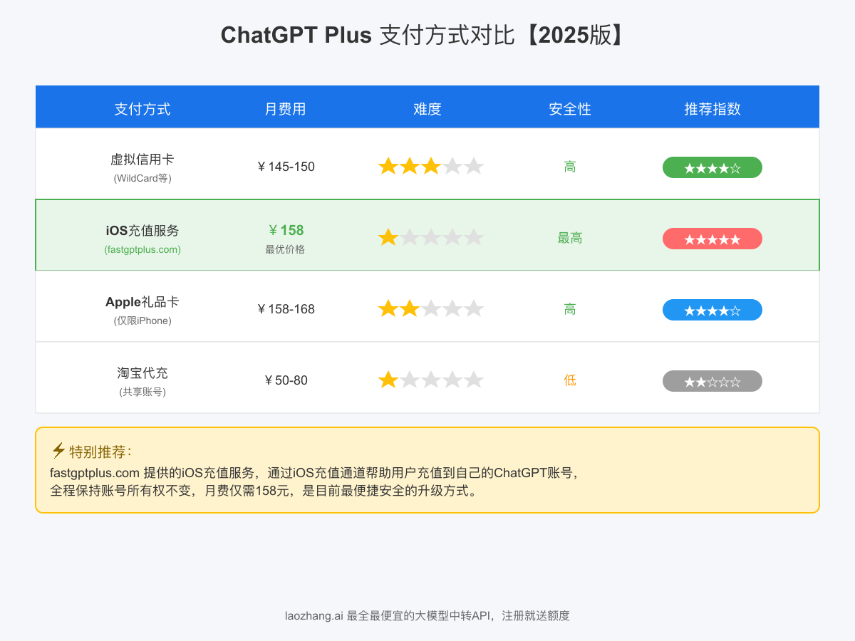Image resolution: width=855 pixels, height=641 pixels.
Task: Click the third gray star in 淘宝代充 rating
Action: coord(431,380)
